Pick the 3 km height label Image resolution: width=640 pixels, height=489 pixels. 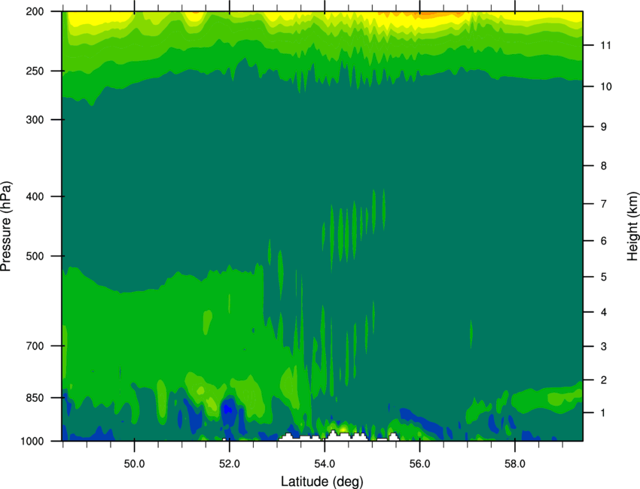click(604, 347)
